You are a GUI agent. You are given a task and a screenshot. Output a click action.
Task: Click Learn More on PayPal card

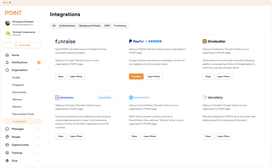click(x=154, y=76)
